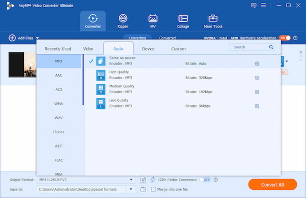Click the Medium Quality preset icon
Screen dimensions: 306x198
point(101,89)
